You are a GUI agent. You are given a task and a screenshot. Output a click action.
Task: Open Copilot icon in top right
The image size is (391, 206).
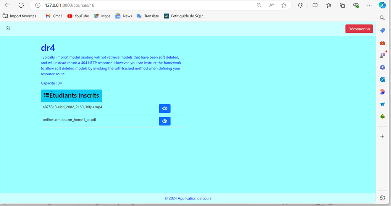tap(382, 5)
